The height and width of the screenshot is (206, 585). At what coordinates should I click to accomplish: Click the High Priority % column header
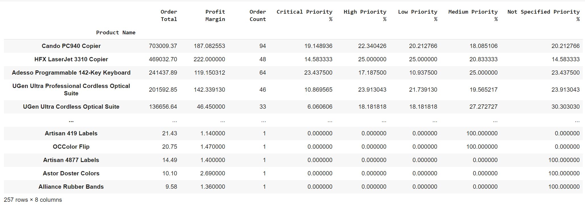pos(365,15)
